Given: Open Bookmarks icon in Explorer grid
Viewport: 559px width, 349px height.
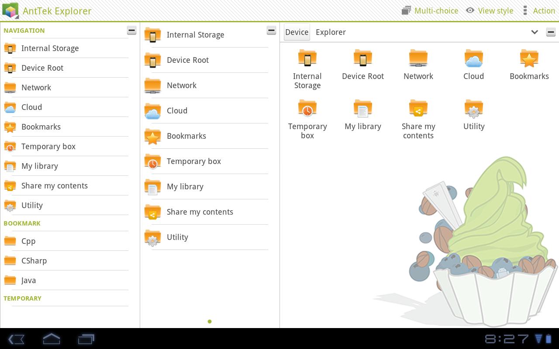Looking at the screenshot, I should click(x=529, y=58).
